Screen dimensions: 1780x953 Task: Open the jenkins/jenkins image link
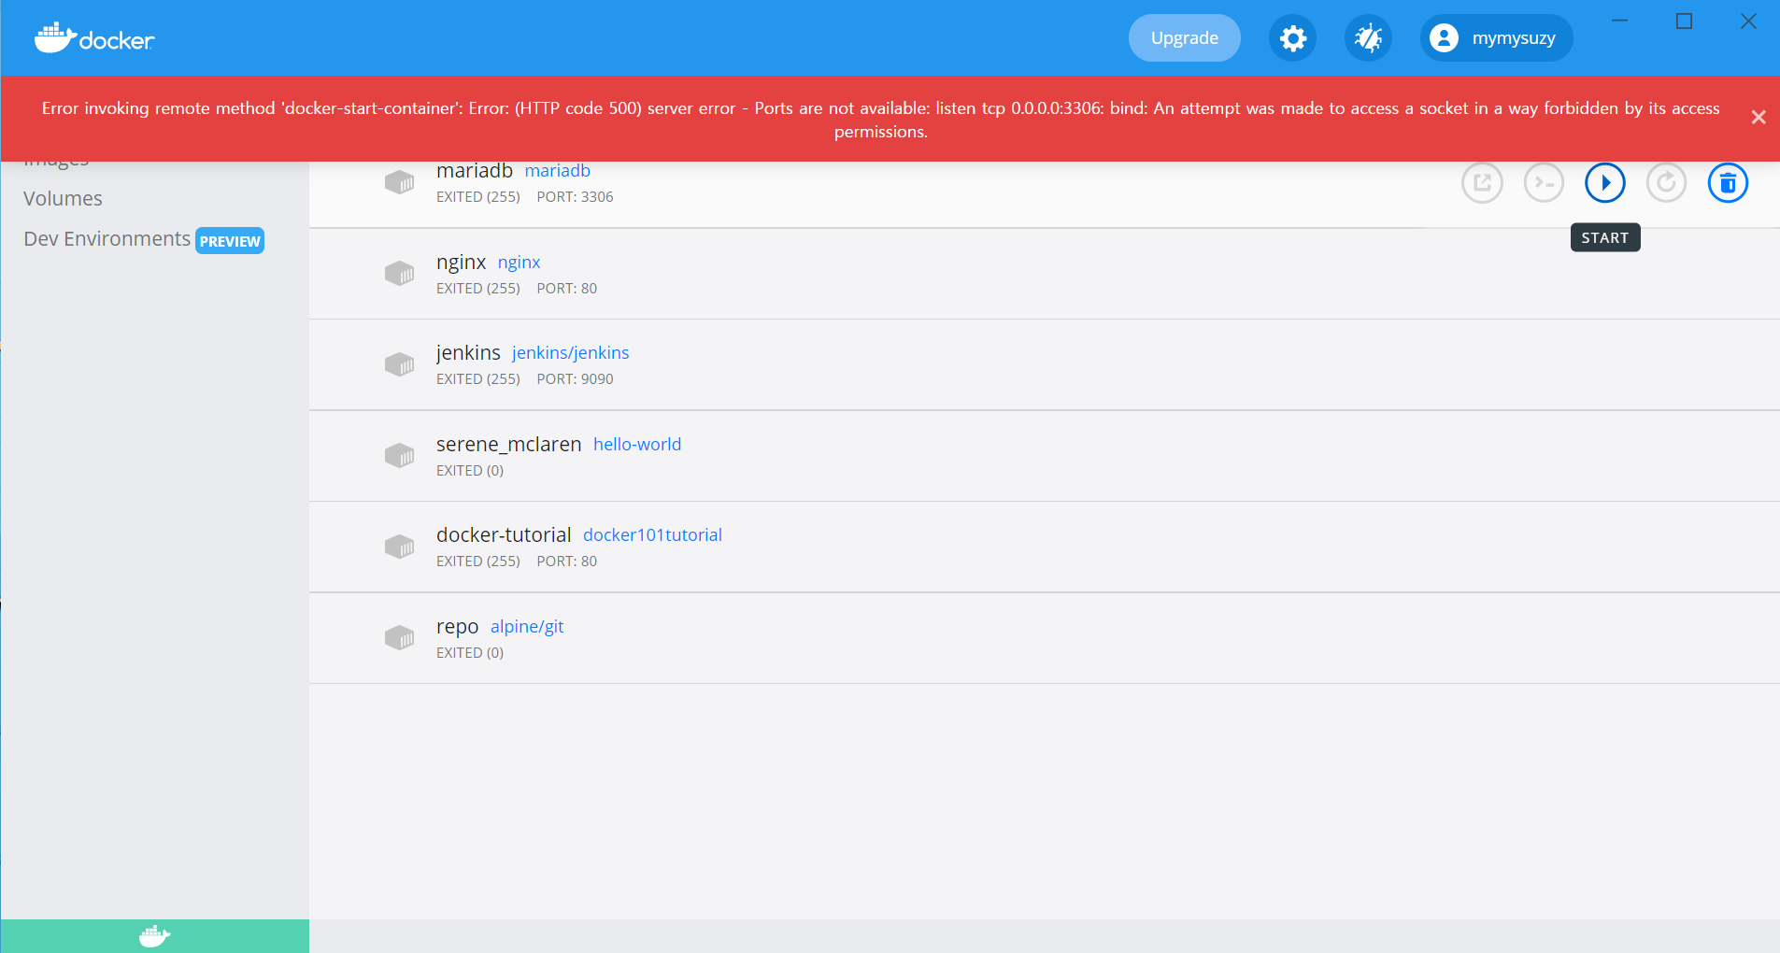(x=570, y=353)
